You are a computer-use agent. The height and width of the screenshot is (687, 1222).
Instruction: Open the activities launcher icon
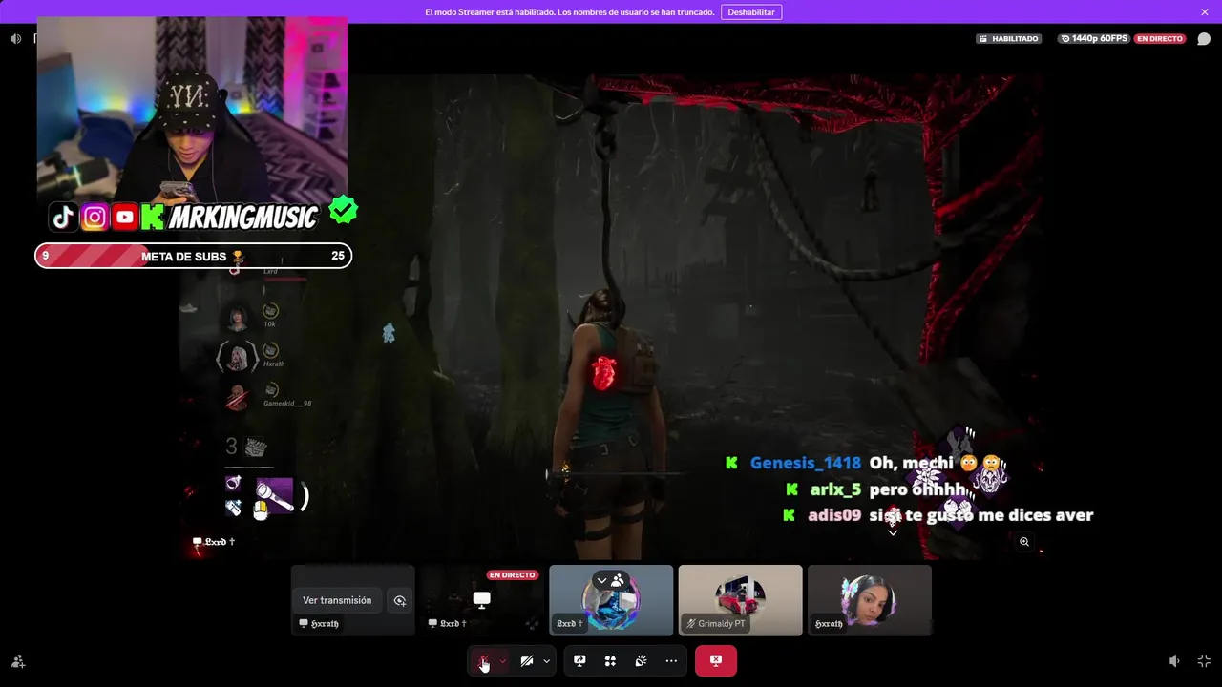tap(610, 660)
